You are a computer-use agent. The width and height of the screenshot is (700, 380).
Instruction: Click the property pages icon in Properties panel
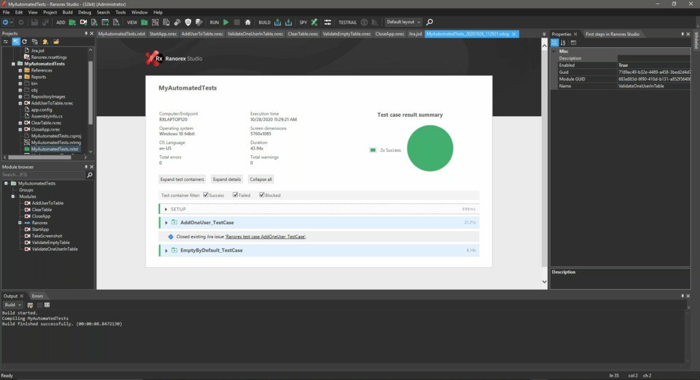click(574, 43)
